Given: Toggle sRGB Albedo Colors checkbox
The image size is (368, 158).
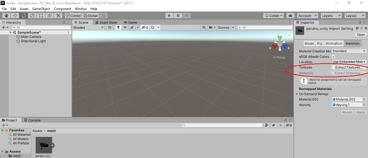Looking at the screenshot, I should coord(334,56).
